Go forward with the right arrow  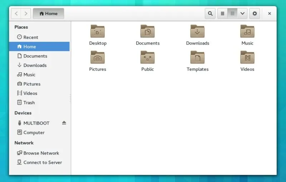click(26, 14)
